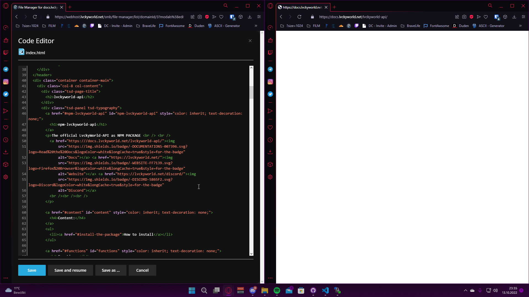Screen dimensions: 529x297
Task: Click the blue Save button
Action: click(32, 270)
